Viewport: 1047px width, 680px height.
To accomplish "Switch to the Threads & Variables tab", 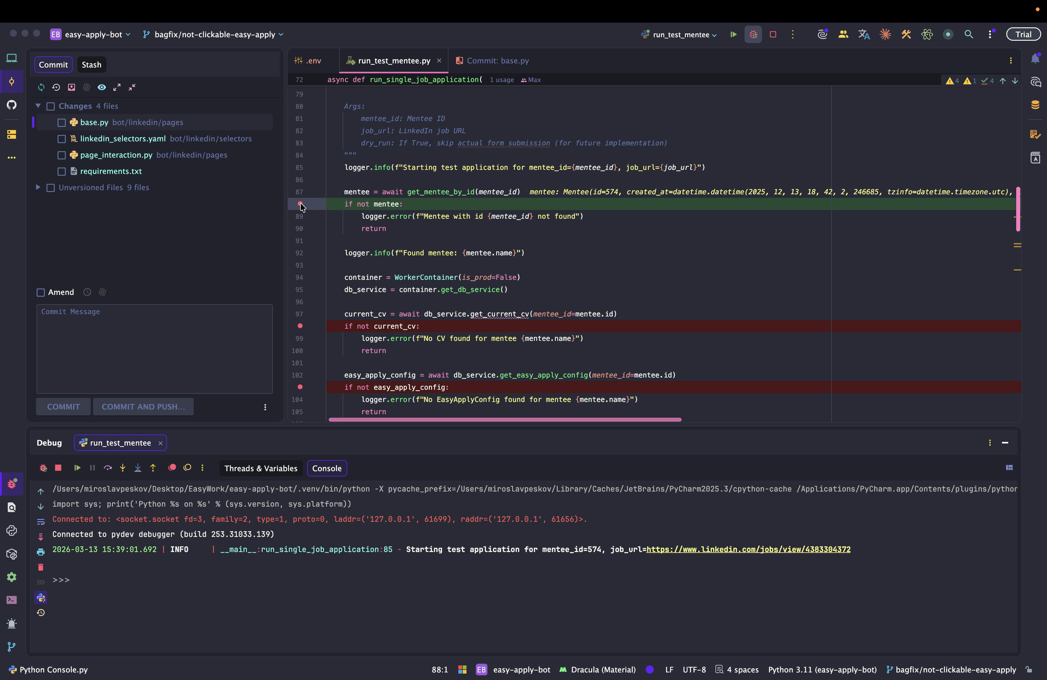I will 261,469.
